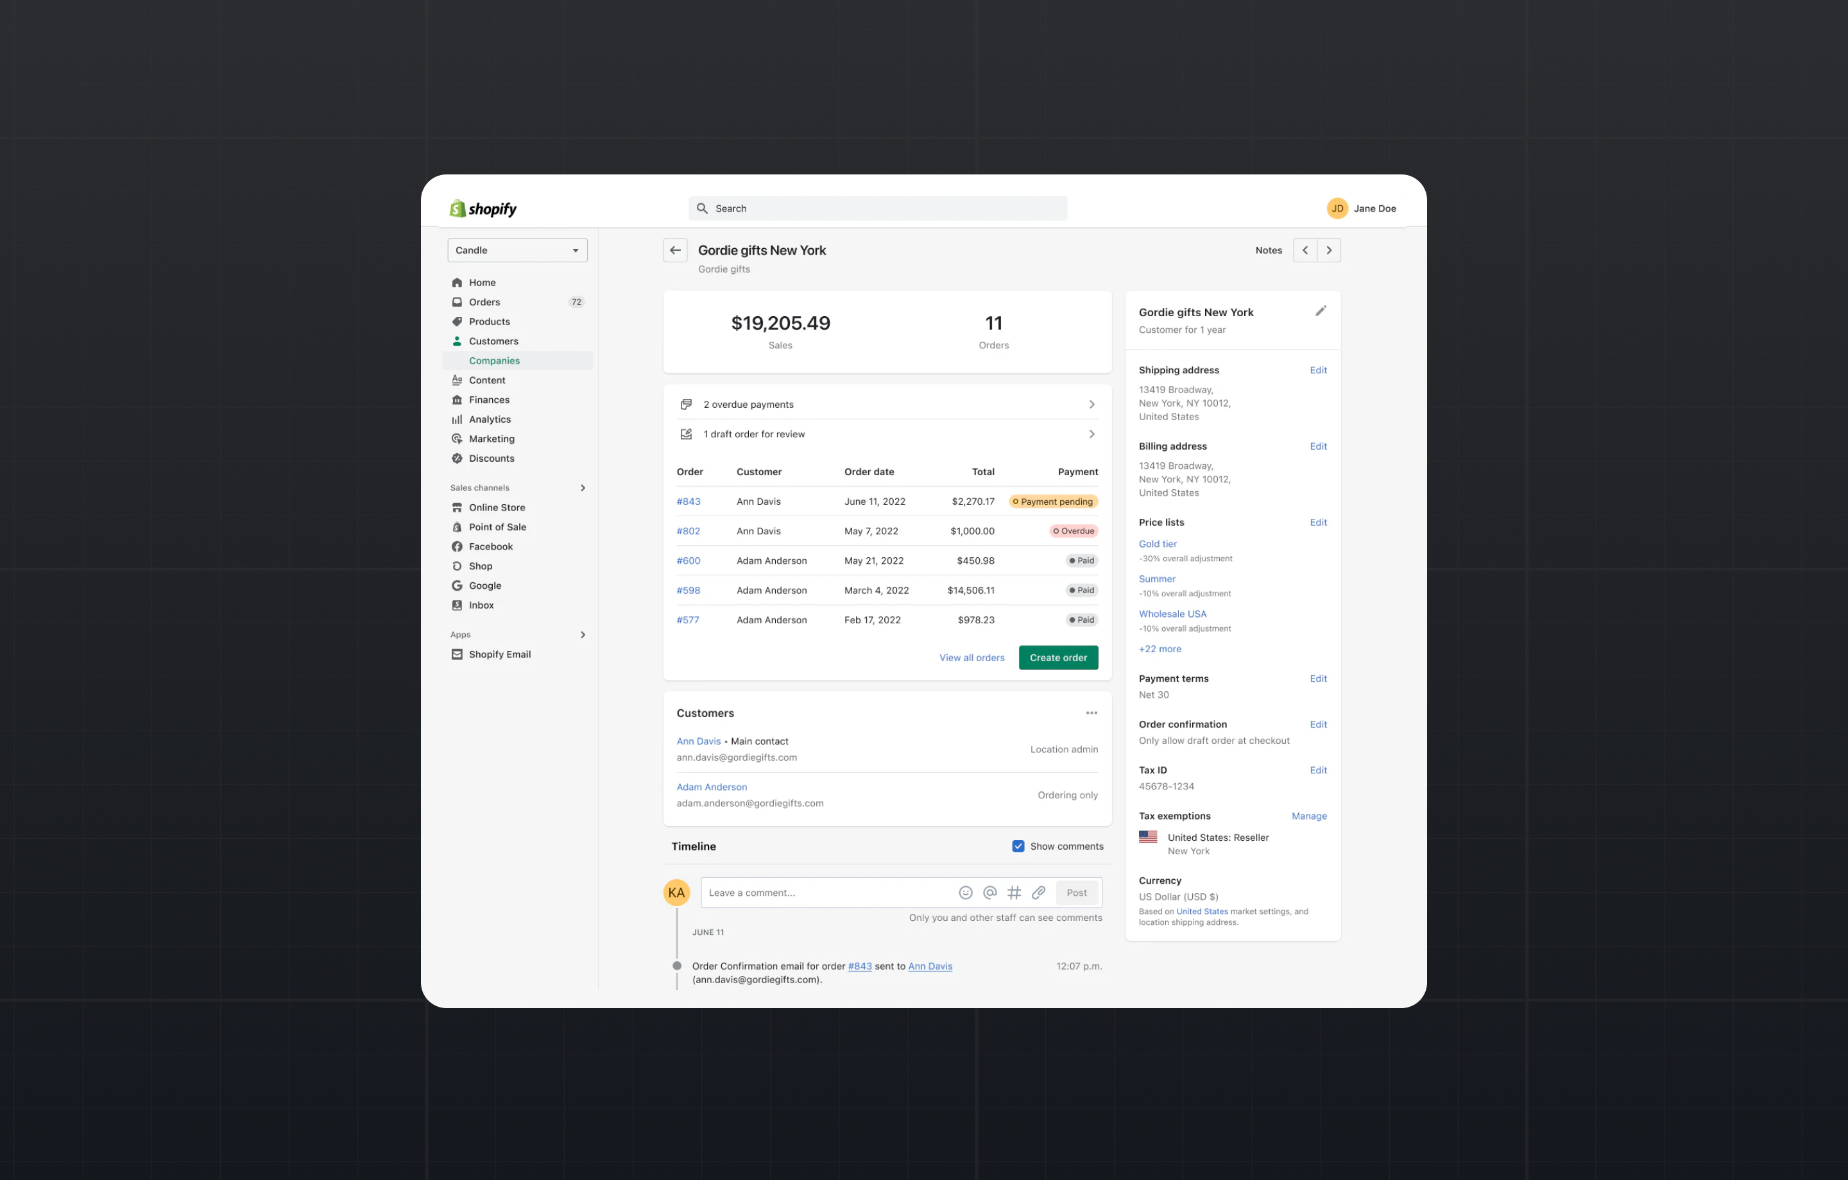Image resolution: width=1848 pixels, height=1180 pixels.
Task: Click the Products tag icon
Action: (457, 321)
